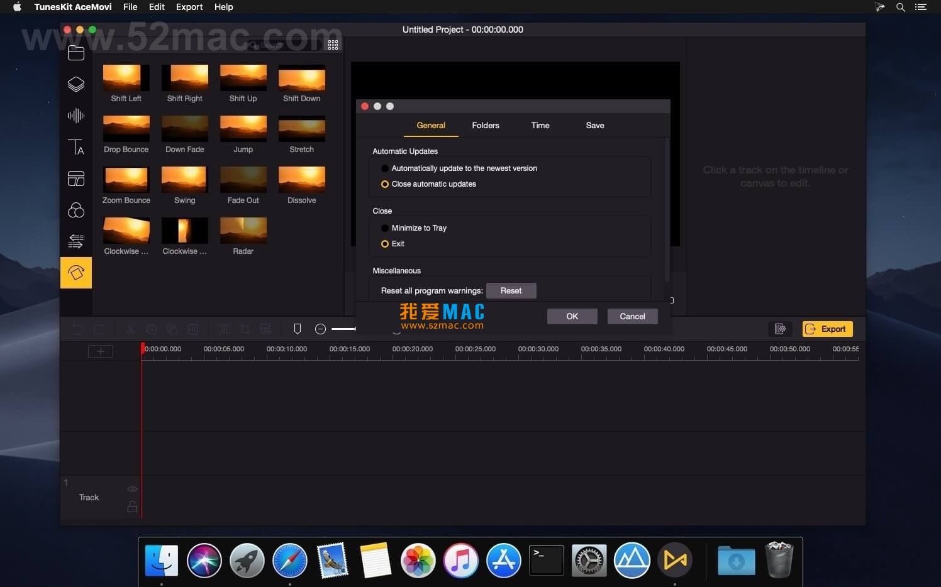
Task: Switch to the Folders tab
Action: (x=485, y=126)
